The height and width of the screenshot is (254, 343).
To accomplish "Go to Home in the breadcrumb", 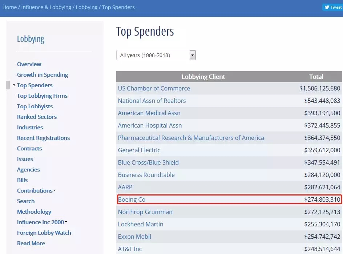I will 9,7.
